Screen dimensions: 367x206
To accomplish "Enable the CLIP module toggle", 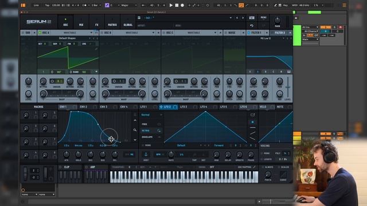I will click(x=60, y=167).
